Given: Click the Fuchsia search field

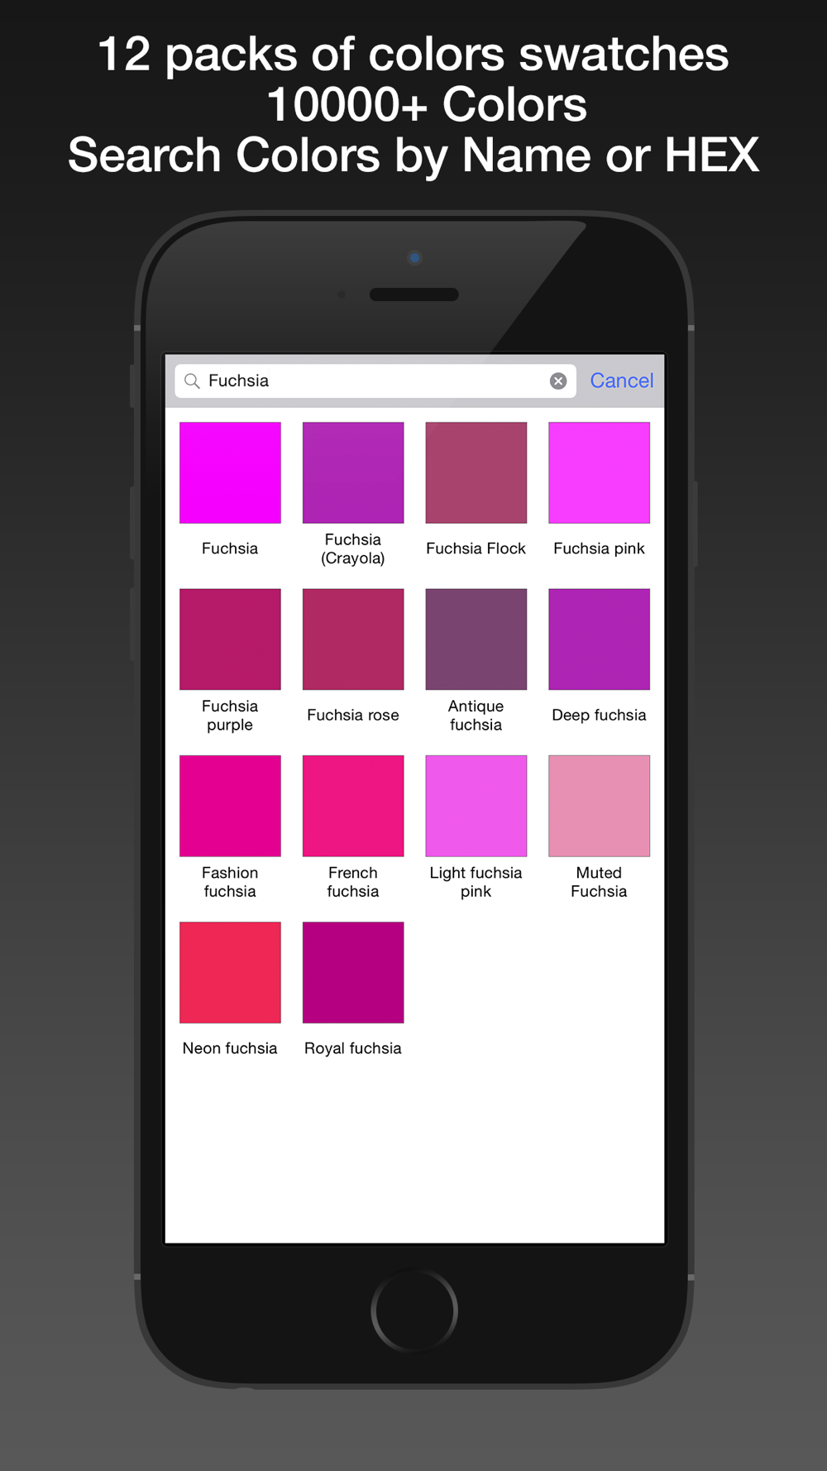Looking at the screenshot, I should (x=375, y=381).
